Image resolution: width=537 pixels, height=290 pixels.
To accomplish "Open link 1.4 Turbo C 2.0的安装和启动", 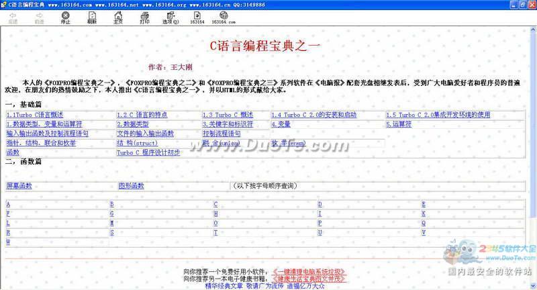I will [314, 115].
